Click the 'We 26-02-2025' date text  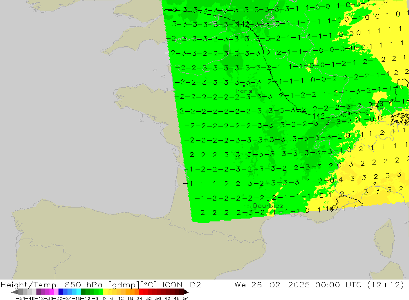(272, 284)
